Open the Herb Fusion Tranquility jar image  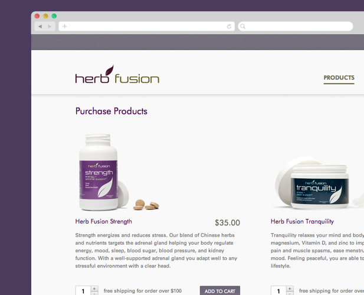(318, 183)
